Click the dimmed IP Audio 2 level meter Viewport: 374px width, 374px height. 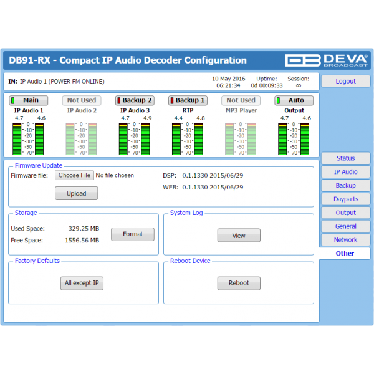[81, 139]
